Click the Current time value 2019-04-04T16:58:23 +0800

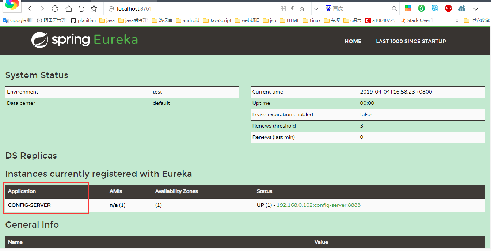pyautogui.click(x=396, y=92)
